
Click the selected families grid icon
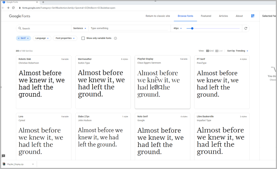point(253,16)
